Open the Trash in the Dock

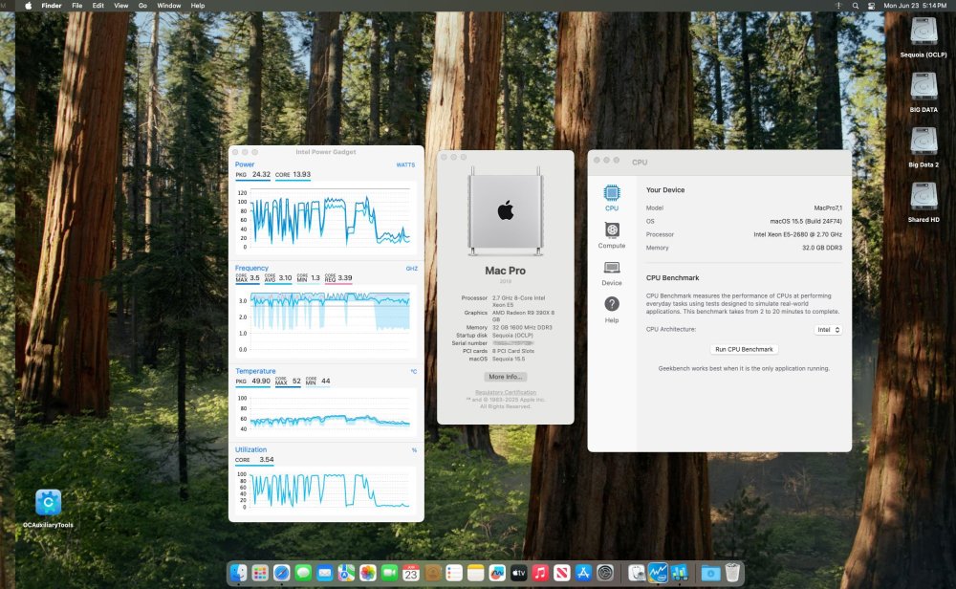(x=732, y=573)
